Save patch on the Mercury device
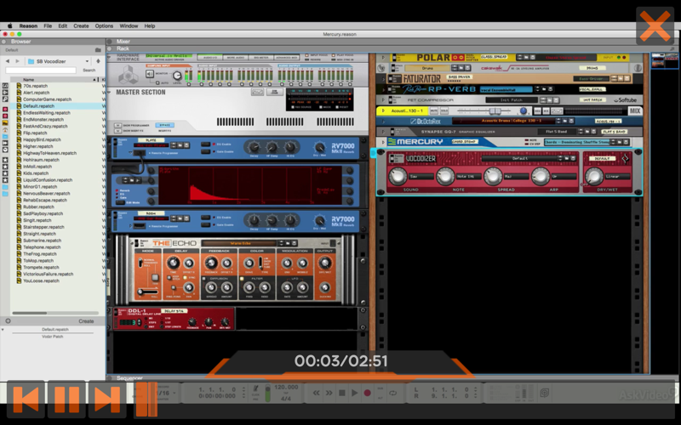 pyautogui.click(x=627, y=142)
